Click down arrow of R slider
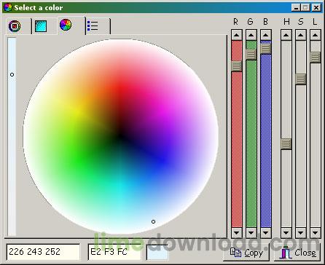 (237, 233)
